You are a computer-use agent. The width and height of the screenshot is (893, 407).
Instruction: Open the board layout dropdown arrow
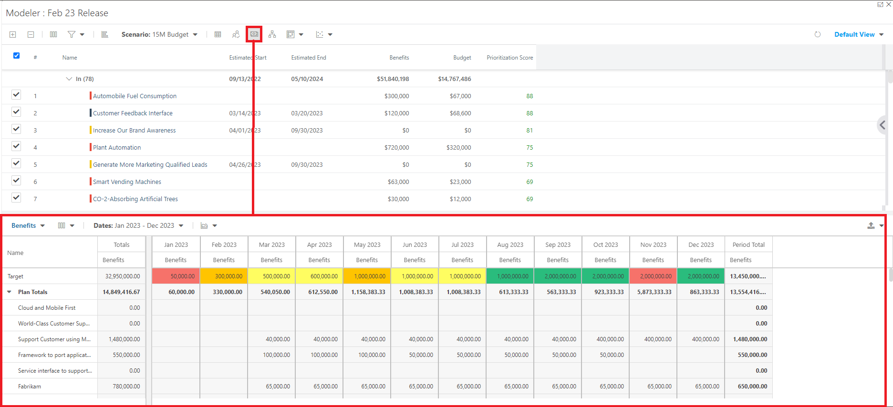coord(301,35)
